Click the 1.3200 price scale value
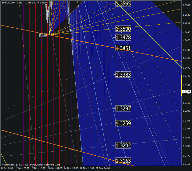 [x=186, y=146]
